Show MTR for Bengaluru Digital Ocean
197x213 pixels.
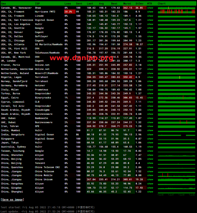coord(150,135)
